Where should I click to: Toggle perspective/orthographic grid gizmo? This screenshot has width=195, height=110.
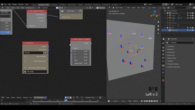point(158,33)
